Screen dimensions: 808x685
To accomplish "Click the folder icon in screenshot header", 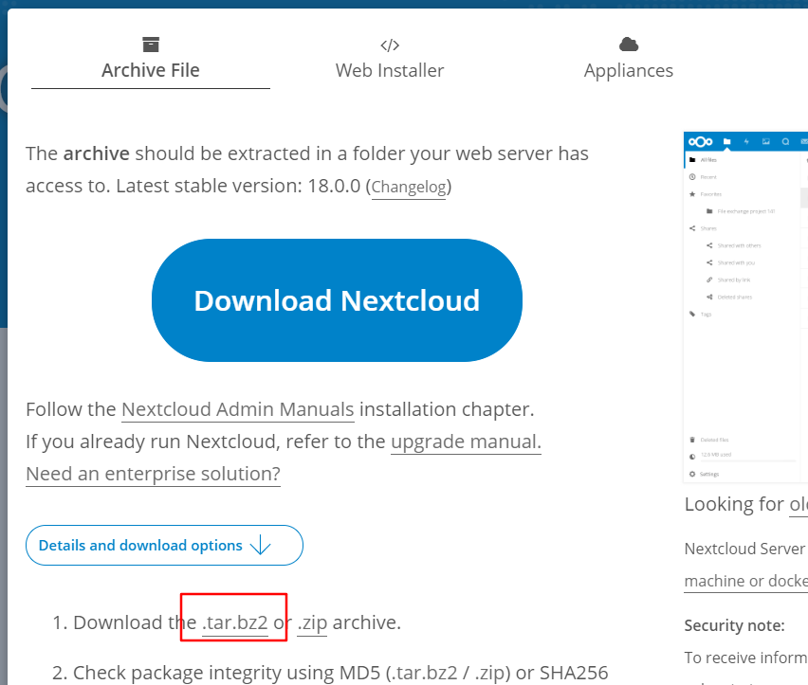I will click(726, 141).
